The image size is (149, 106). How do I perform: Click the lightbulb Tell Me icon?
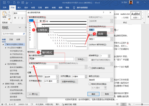(x=74, y=8)
